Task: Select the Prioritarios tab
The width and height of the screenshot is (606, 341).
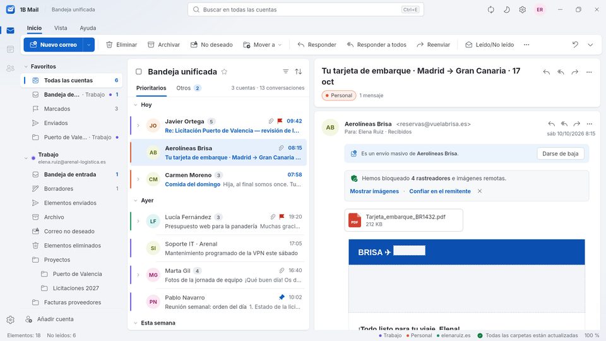Action: (x=151, y=88)
